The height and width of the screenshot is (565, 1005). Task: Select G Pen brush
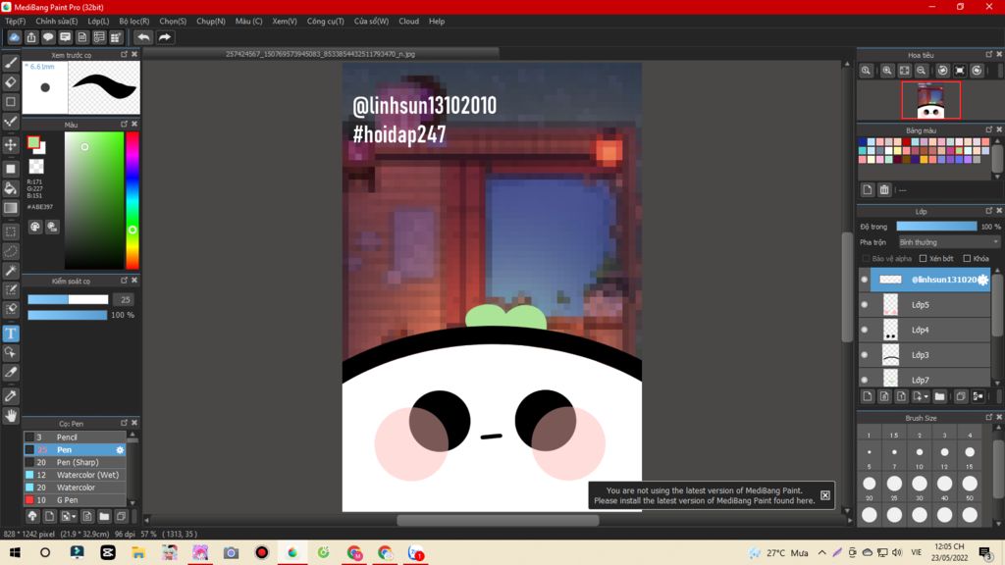click(75, 499)
